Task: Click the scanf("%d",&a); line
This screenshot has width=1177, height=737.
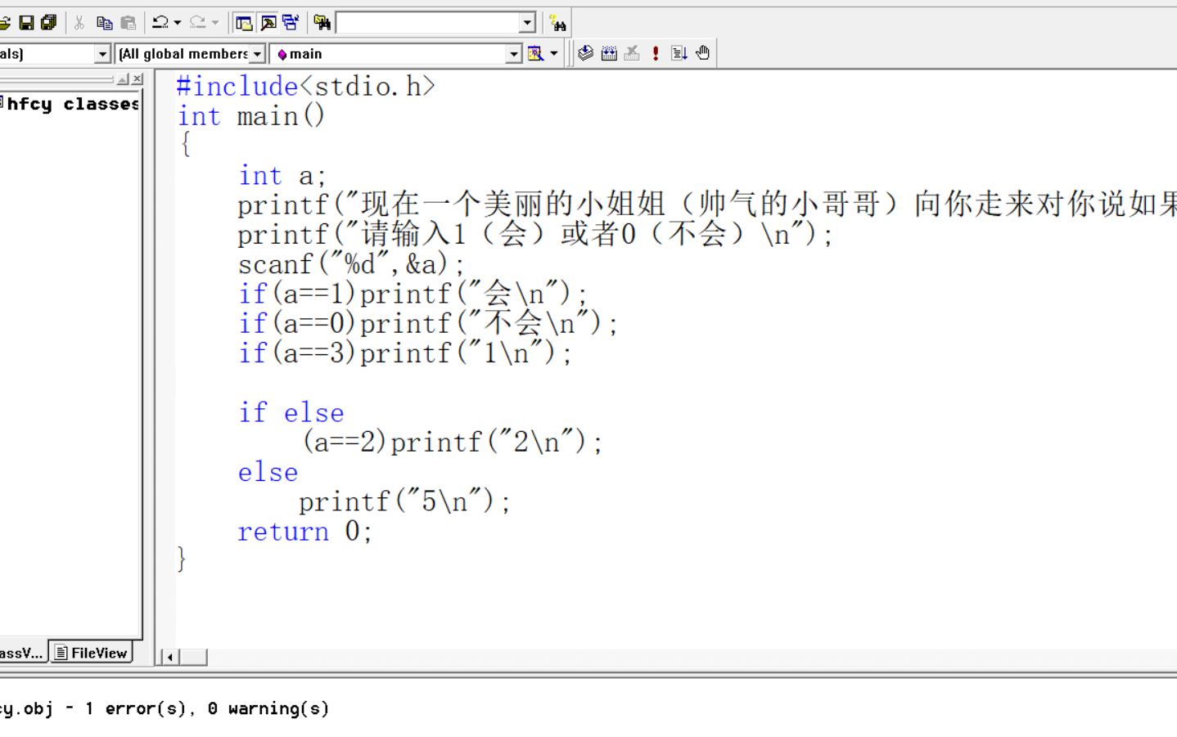Action: (351, 264)
